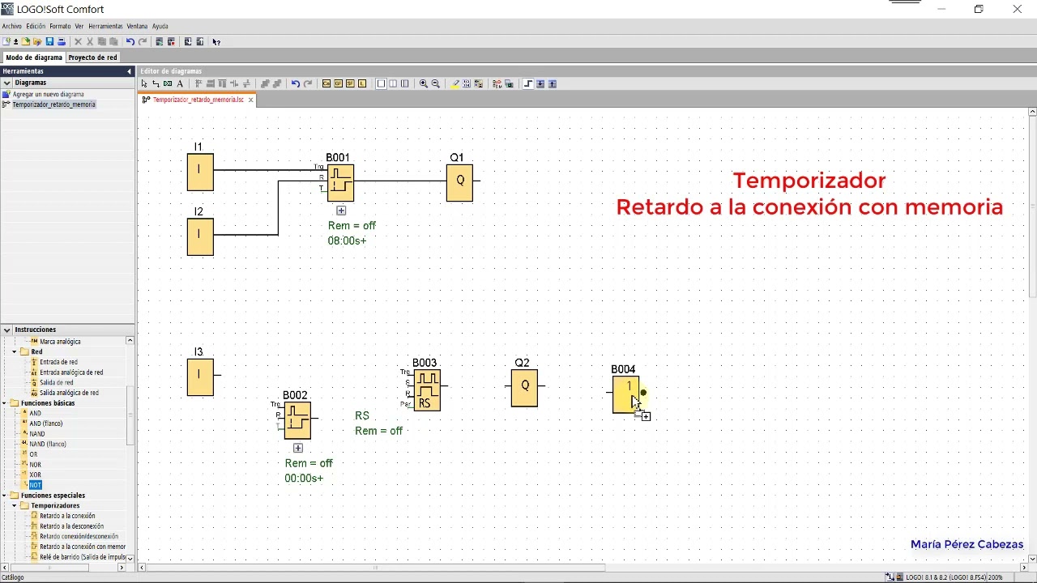Screen dimensions: 1037x583
Task: Click the diagram horizontal scrollbar
Action: [x=375, y=568]
